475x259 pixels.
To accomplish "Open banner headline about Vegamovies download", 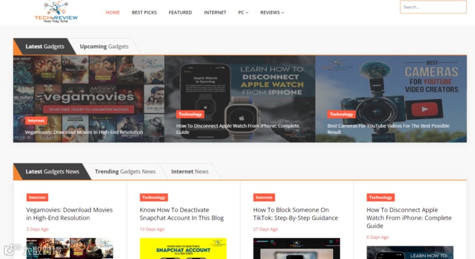I will click(84, 132).
